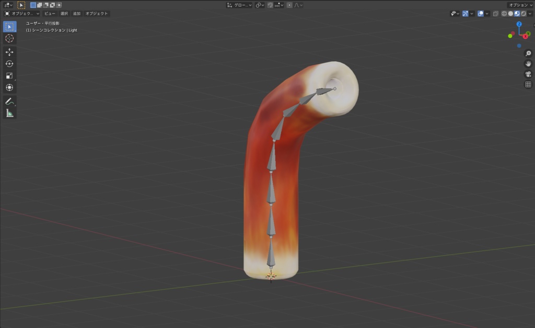
Task: Activate the 3D Cursor tool
Action: coord(9,38)
